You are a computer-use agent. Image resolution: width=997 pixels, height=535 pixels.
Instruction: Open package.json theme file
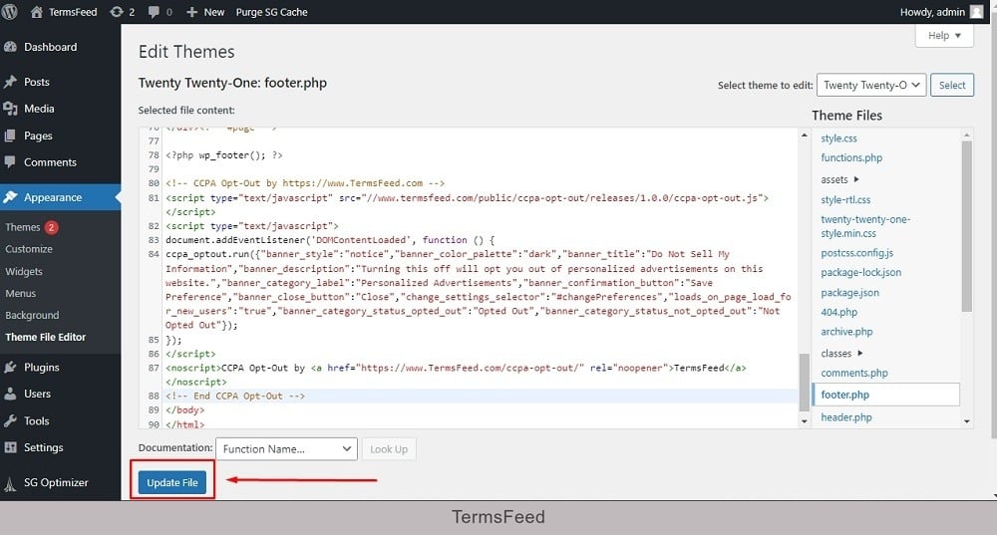[850, 292]
